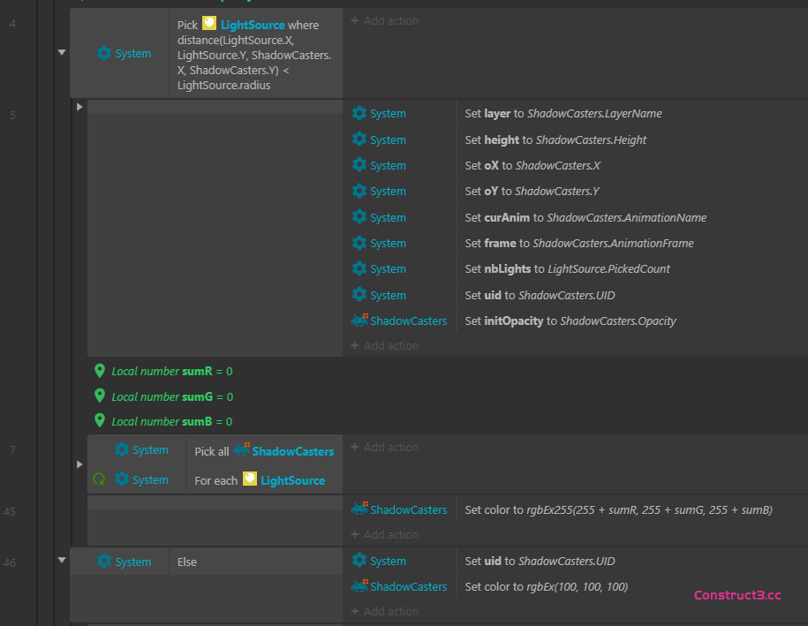Click System gear icon beside Set layer action
The image size is (808, 626).
(x=359, y=113)
